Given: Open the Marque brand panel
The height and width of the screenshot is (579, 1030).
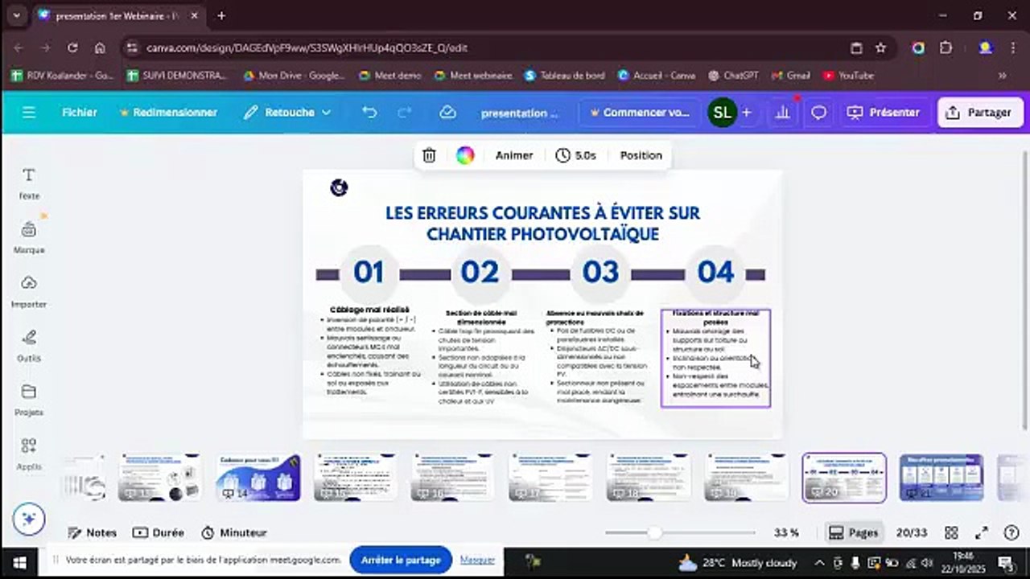Looking at the screenshot, I should click(29, 238).
